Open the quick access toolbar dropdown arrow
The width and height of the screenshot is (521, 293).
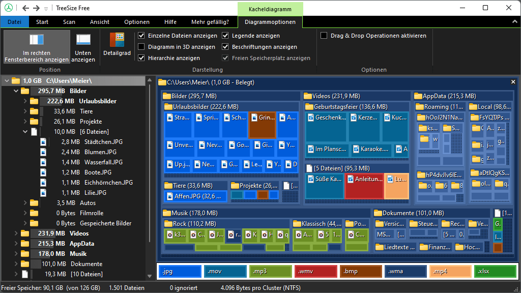(x=46, y=9)
